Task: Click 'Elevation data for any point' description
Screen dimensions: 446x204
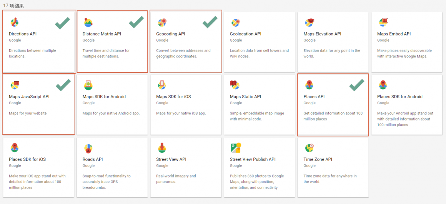Action: [332, 53]
